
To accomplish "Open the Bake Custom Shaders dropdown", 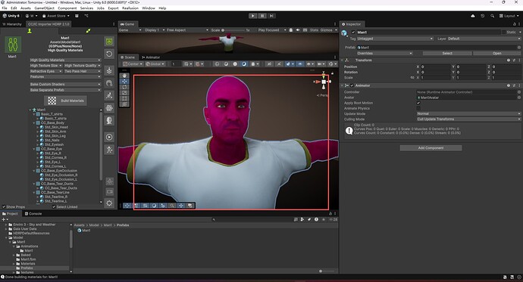I will [x=65, y=85].
